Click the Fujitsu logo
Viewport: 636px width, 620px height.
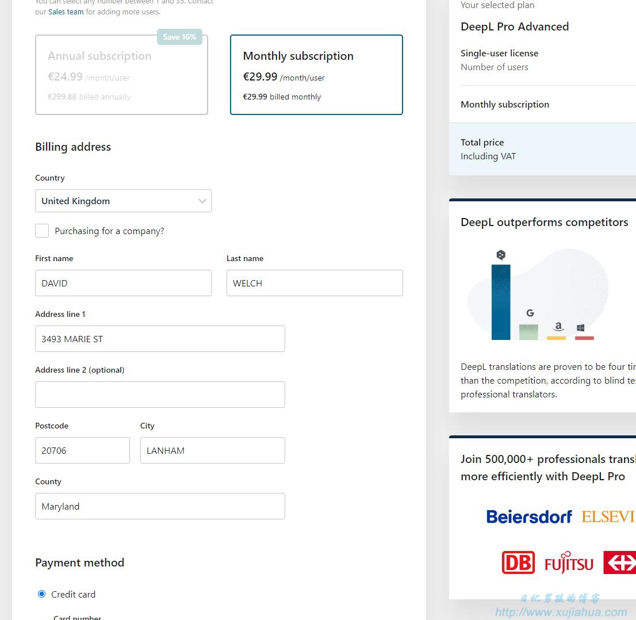[x=569, y=562]
